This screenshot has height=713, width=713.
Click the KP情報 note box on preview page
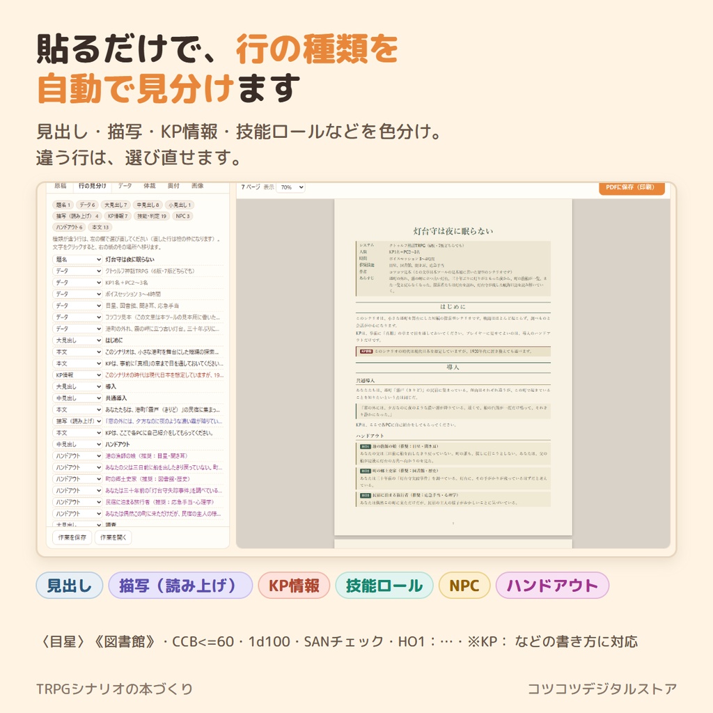coord(453,352)
